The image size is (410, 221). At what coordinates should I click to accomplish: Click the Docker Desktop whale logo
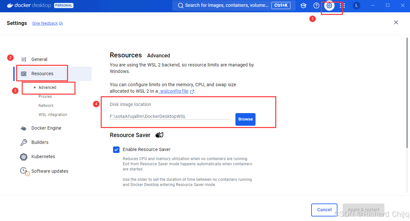pyautogui.click(x=10, y=5)
